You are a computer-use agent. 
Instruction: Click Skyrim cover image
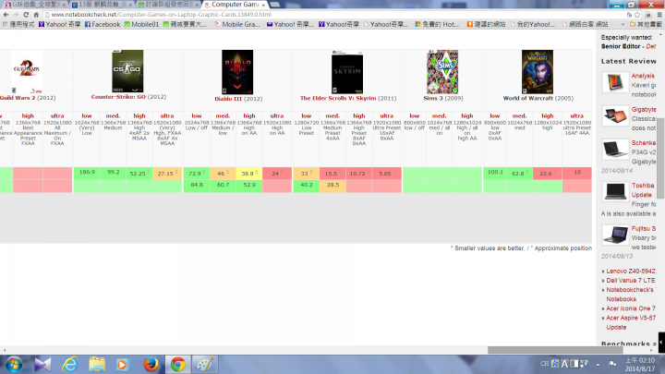click(x=347, y=72)
